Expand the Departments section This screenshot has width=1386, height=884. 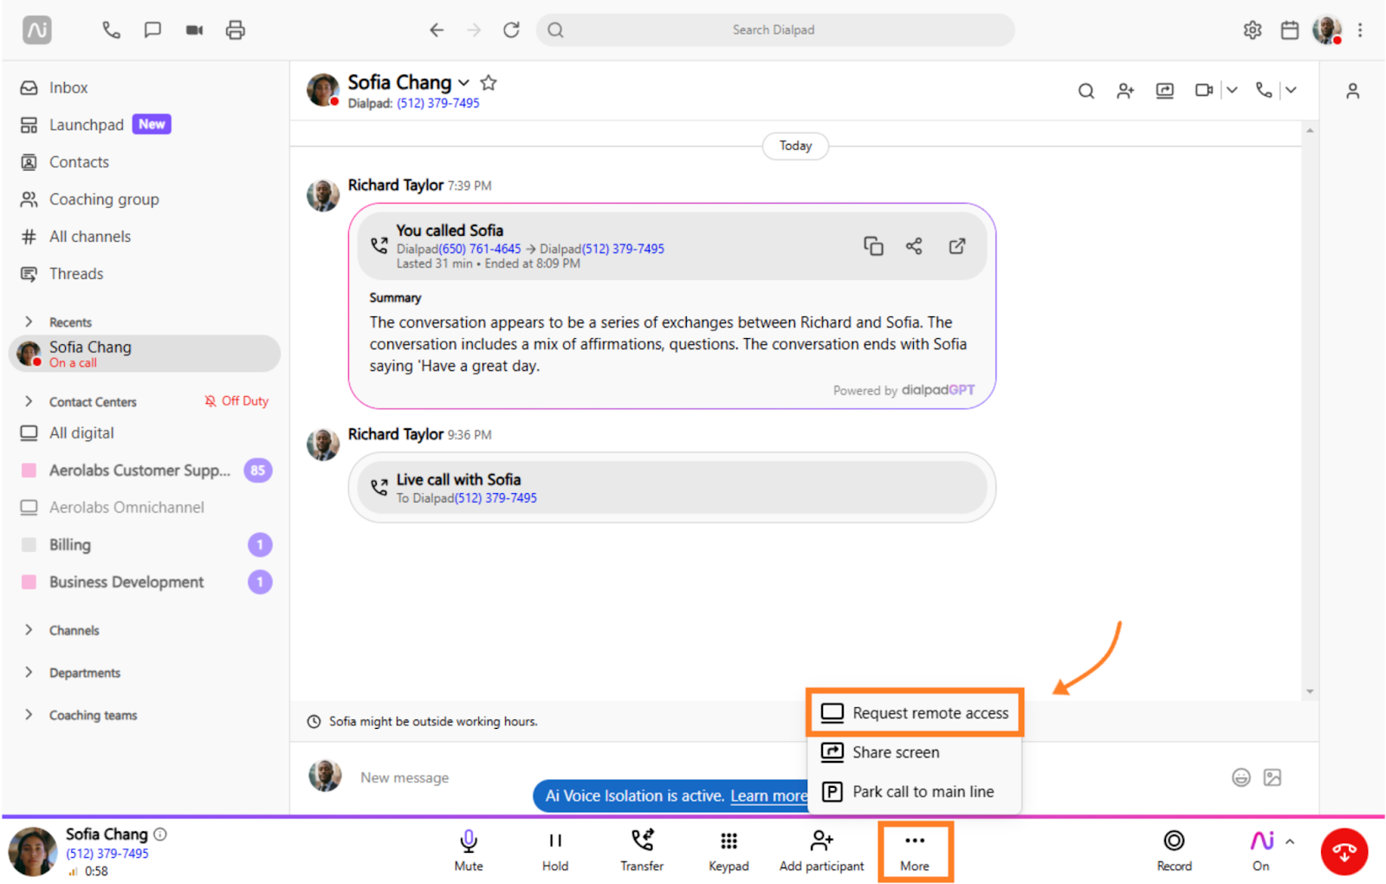pyautogui.click(x=29, y=673)
